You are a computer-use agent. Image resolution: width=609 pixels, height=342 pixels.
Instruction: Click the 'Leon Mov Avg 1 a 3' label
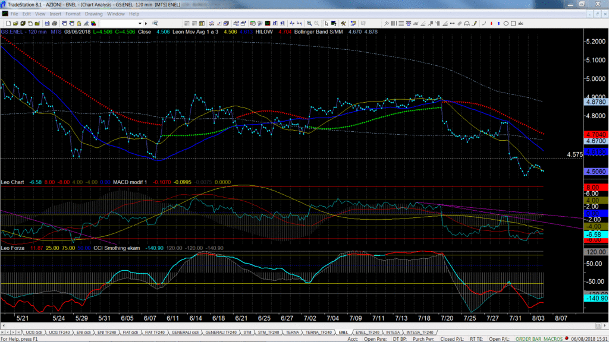pyautogui.click(x=195, y=32)
